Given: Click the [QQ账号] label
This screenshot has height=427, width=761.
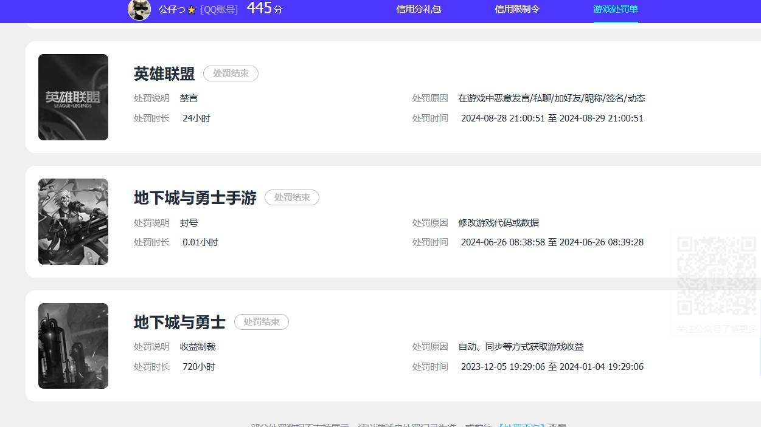Looking at the screenshot, I should (x=219, y=10).
